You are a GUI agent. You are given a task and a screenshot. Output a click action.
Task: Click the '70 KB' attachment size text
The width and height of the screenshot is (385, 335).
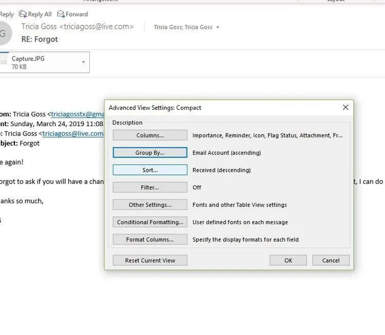[x=19, y=67]
